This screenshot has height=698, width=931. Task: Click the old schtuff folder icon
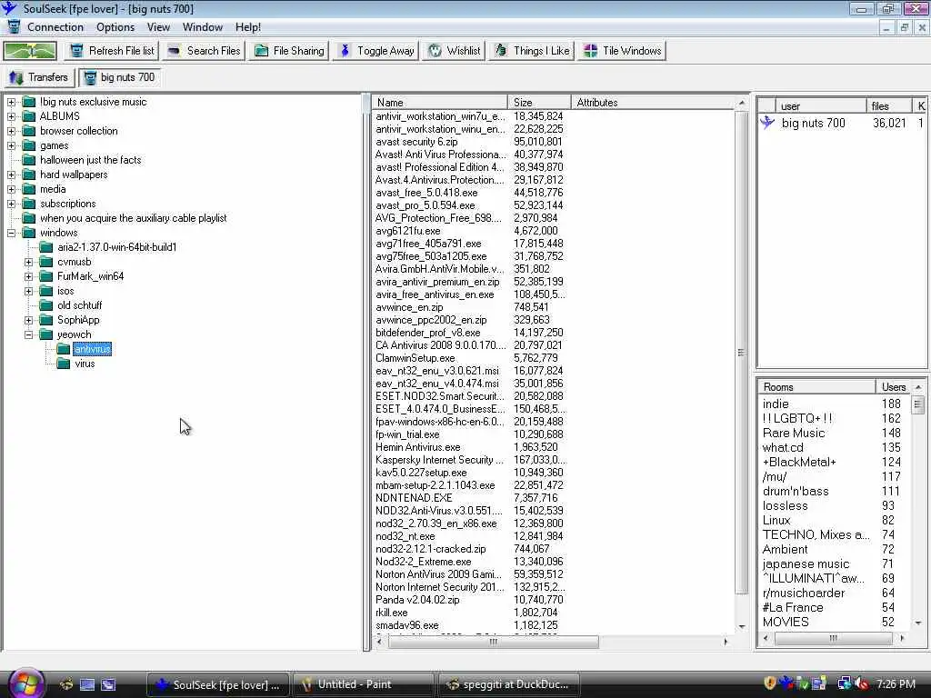point(46,305)
